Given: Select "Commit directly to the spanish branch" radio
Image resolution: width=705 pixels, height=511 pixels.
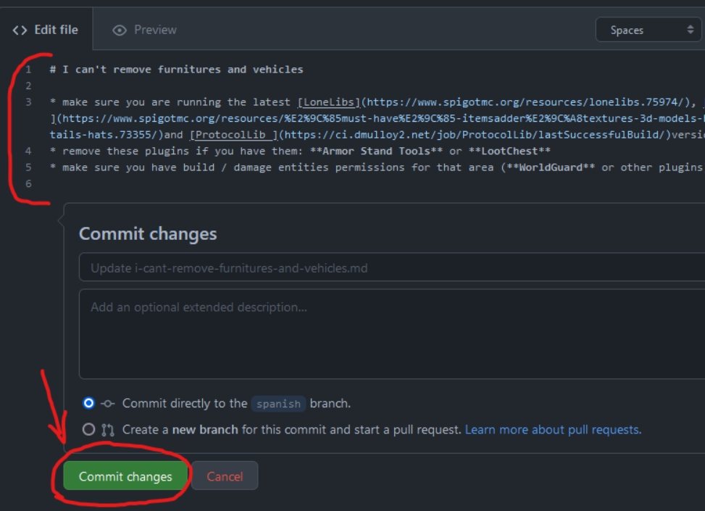Looking at the screenshot, I should point(89,403).
